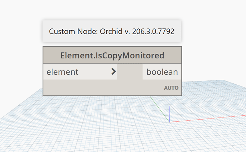Image resolution: width=246 pixels, height=152 pixels.
Task: Click the chevron on the element port
Action: click(x=113, y=72)
